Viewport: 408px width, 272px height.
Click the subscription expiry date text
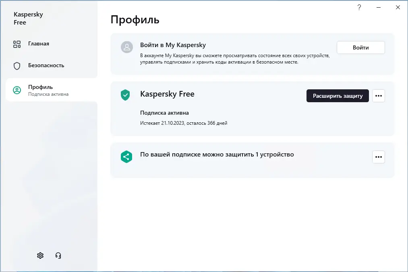pos(184,123)
